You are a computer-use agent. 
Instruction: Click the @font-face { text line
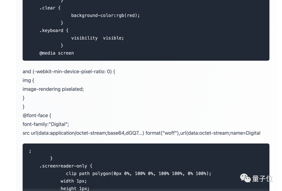coord(37,115)
